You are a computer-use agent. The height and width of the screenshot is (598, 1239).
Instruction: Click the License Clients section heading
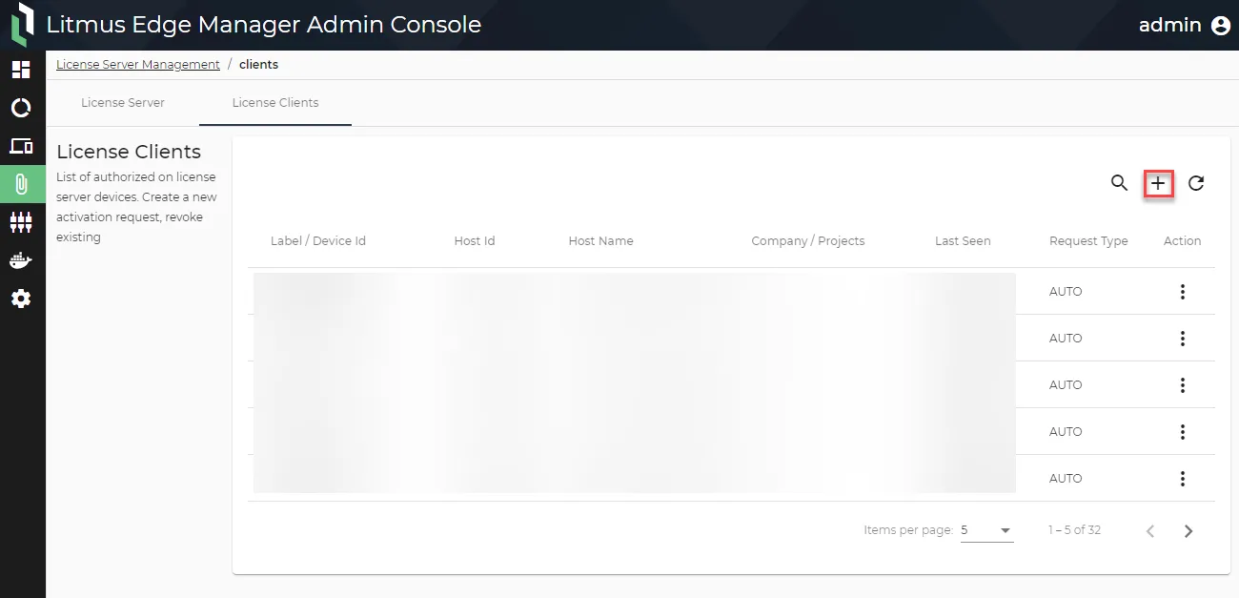pos(129,152)
